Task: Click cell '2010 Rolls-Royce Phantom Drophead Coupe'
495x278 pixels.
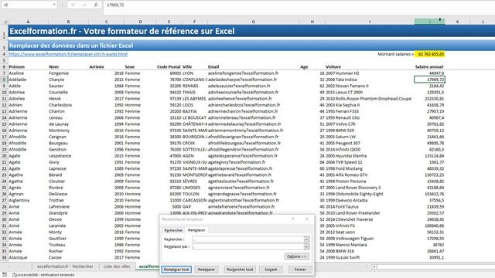Action: tap(370, 99)
